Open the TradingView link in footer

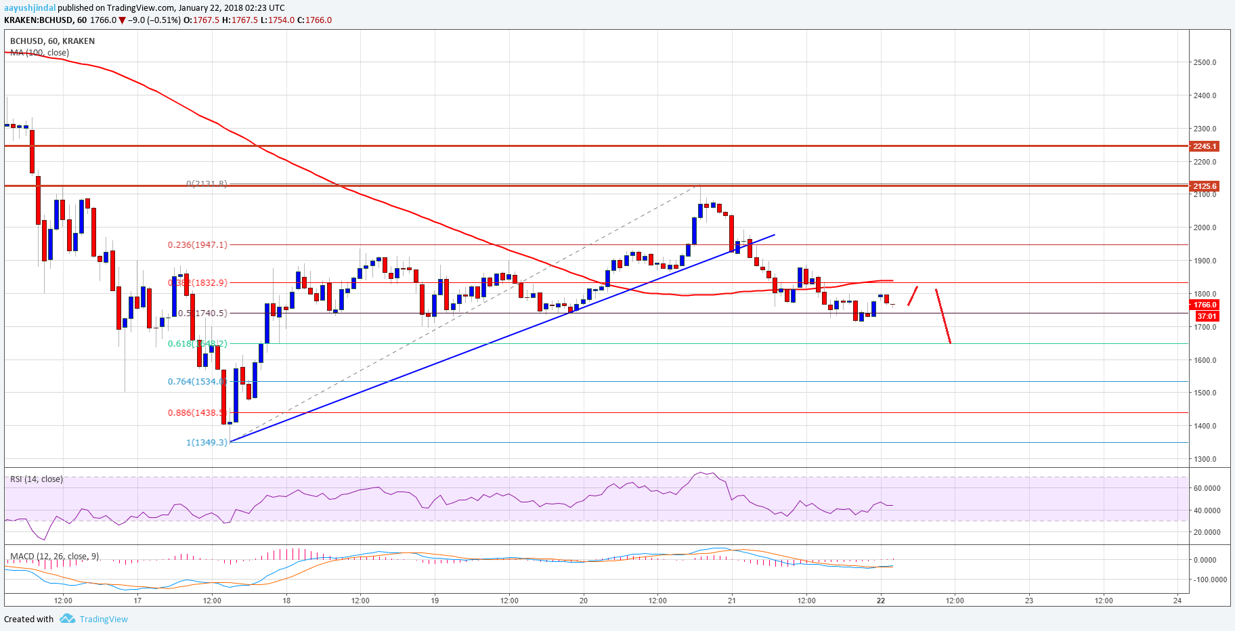tap(104, 619)
